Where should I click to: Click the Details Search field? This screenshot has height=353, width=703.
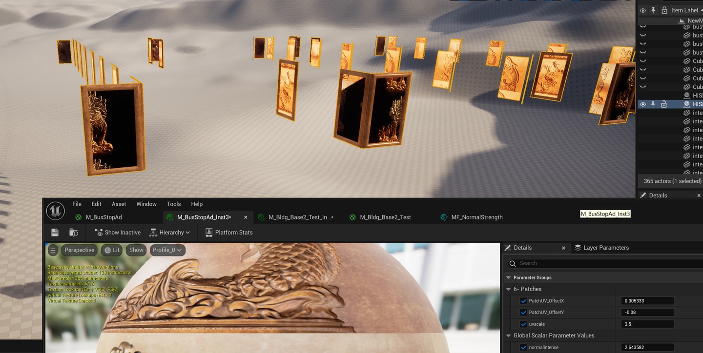tap(604, 263)
